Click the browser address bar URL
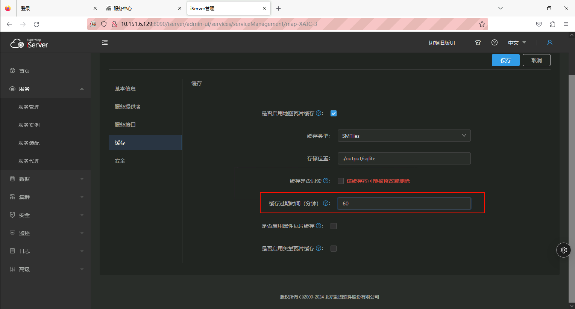This screenshot has width=575, height=309. [219, 24]
